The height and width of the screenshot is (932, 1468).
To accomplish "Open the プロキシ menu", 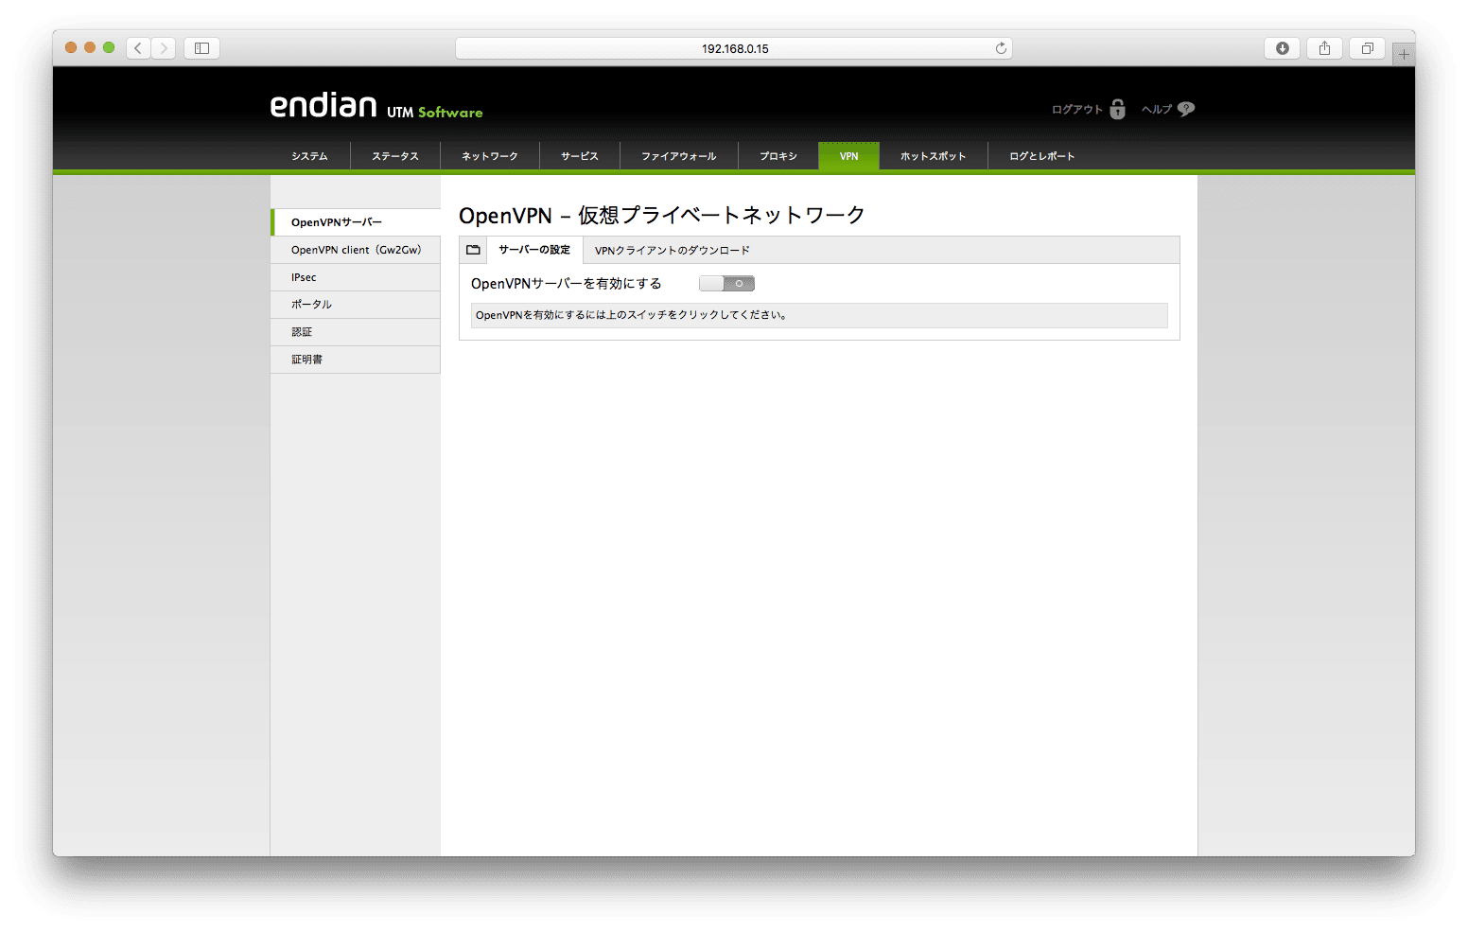I will [x=778, y=156].
